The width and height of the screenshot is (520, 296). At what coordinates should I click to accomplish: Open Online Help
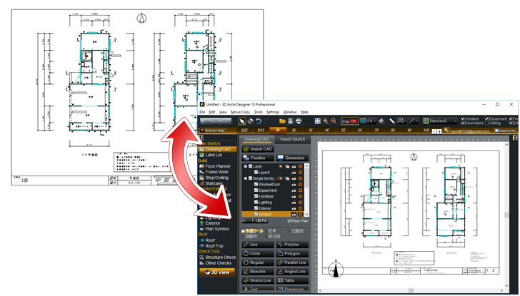(212, 131)
